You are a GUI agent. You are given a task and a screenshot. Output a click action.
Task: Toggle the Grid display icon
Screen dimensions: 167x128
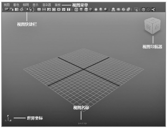tap(39, 10)
